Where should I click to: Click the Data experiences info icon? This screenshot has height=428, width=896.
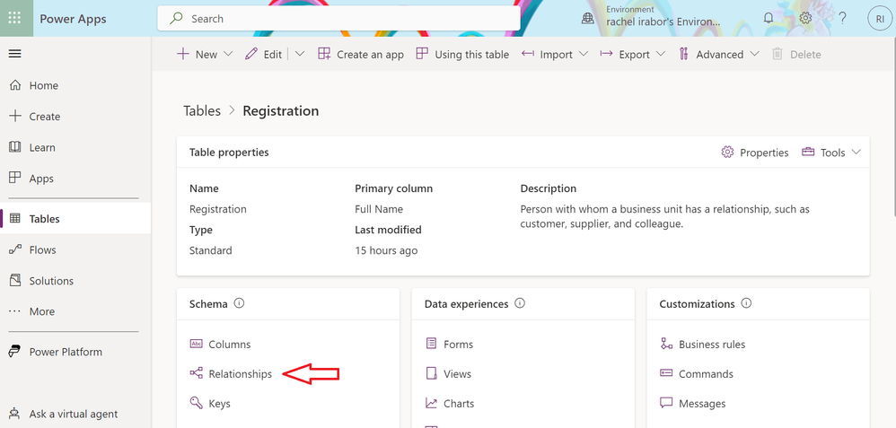click(x=520, y=303)
